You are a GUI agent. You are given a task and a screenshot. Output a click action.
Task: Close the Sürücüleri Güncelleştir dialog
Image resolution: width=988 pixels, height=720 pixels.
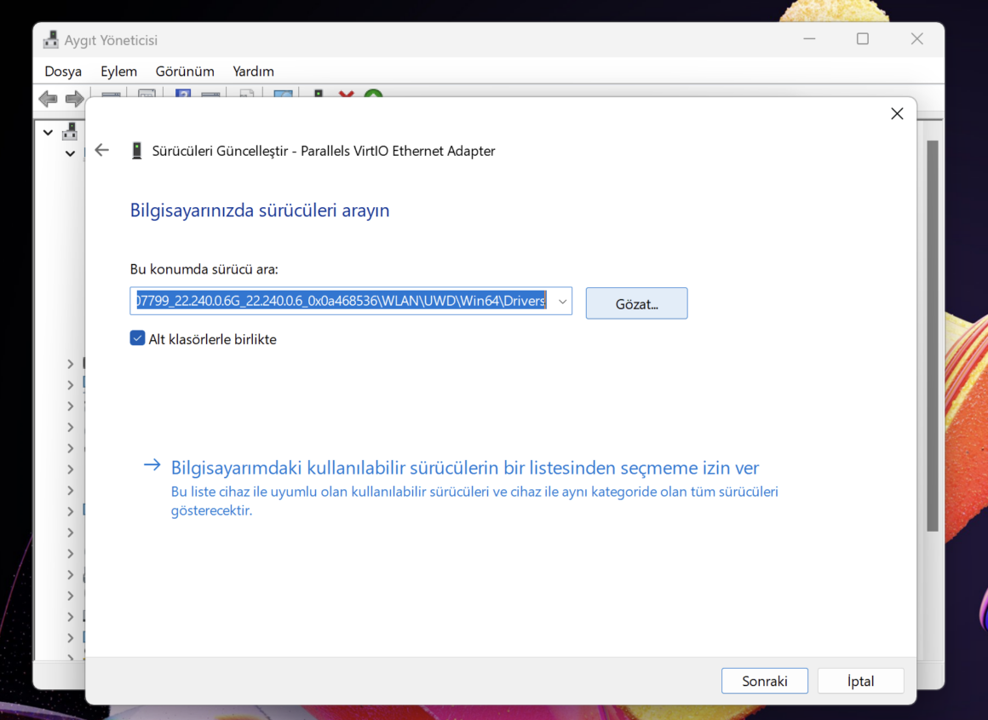897,113
